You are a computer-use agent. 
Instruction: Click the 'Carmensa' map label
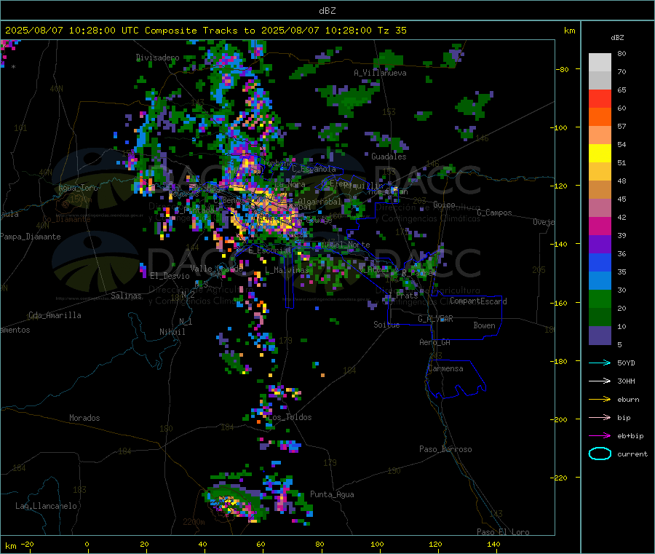click(445, 368)
